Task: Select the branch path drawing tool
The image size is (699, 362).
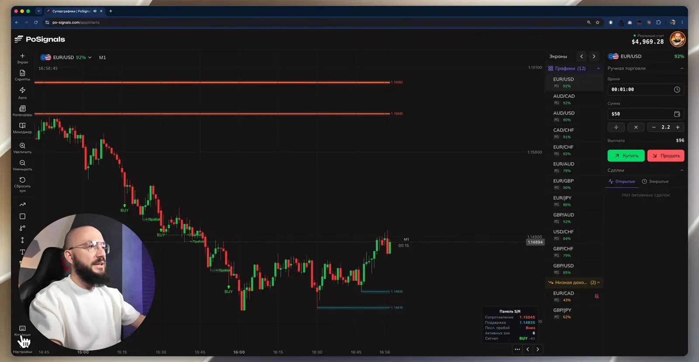Action: 22,228
